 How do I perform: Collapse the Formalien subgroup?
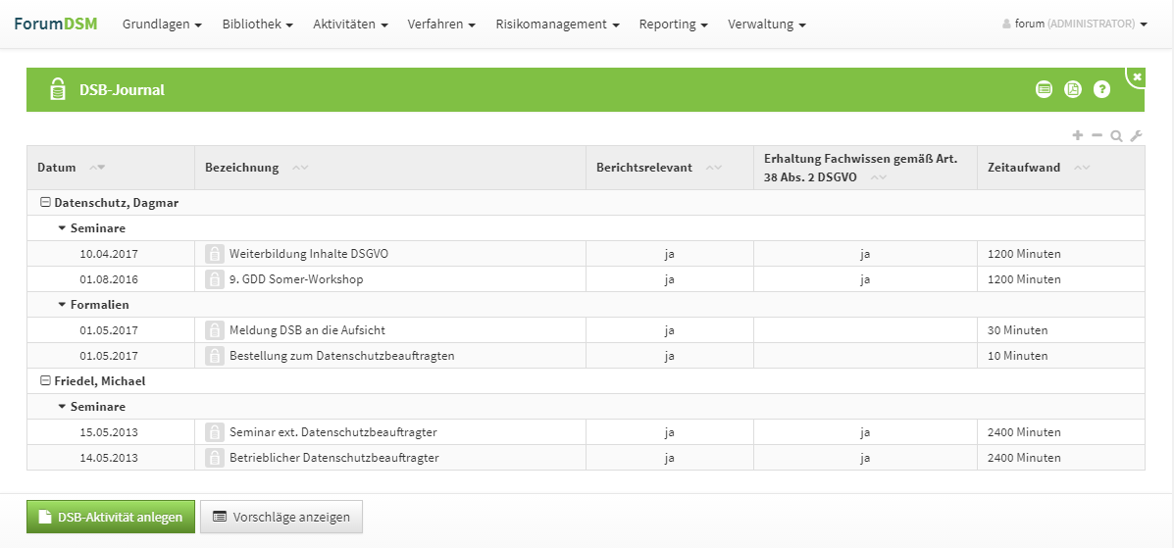point(62,305)
